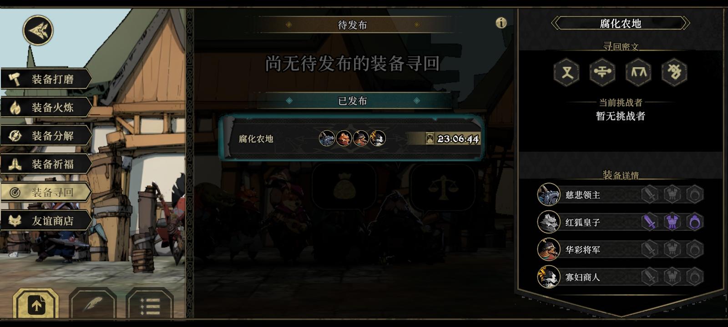Image resolution: width=728 pixels, height=327 pixels.
Task: Click 红狐皇子's purple armor icon
Action: pyautogui.click(x=672, y=222)
